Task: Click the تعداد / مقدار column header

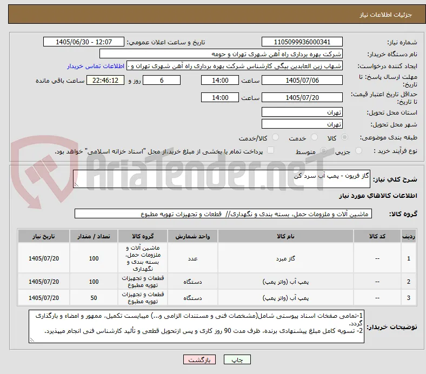Action: (x=94, y=236)
